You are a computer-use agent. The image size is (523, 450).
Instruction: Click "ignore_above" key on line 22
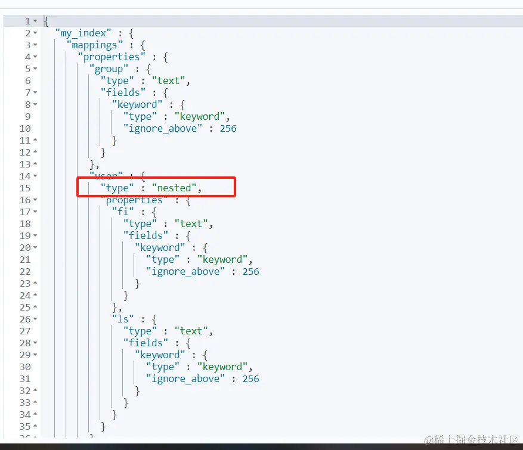point(185,272)
